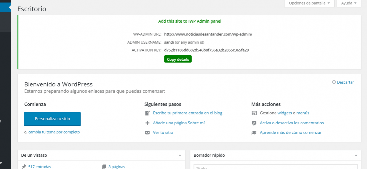This screenshot has width=367, height=169.
Task: Open the Ver tu sitio link
Action: 163,133
